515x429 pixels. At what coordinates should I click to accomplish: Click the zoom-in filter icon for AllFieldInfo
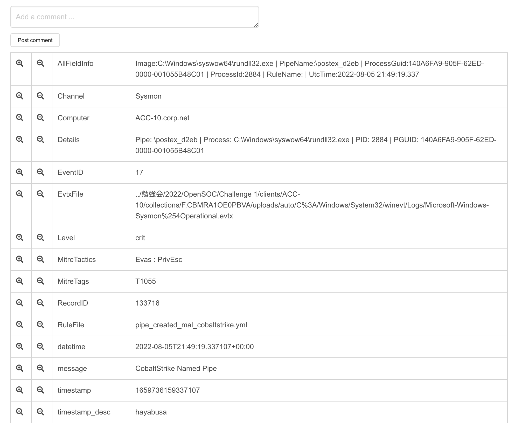click(20, 63)
